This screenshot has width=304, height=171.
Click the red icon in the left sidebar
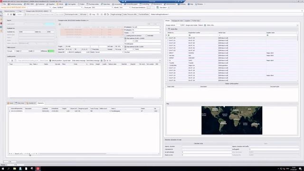1,23
